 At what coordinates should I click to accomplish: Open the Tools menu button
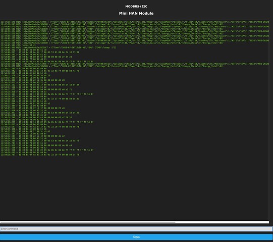point(136,237)
